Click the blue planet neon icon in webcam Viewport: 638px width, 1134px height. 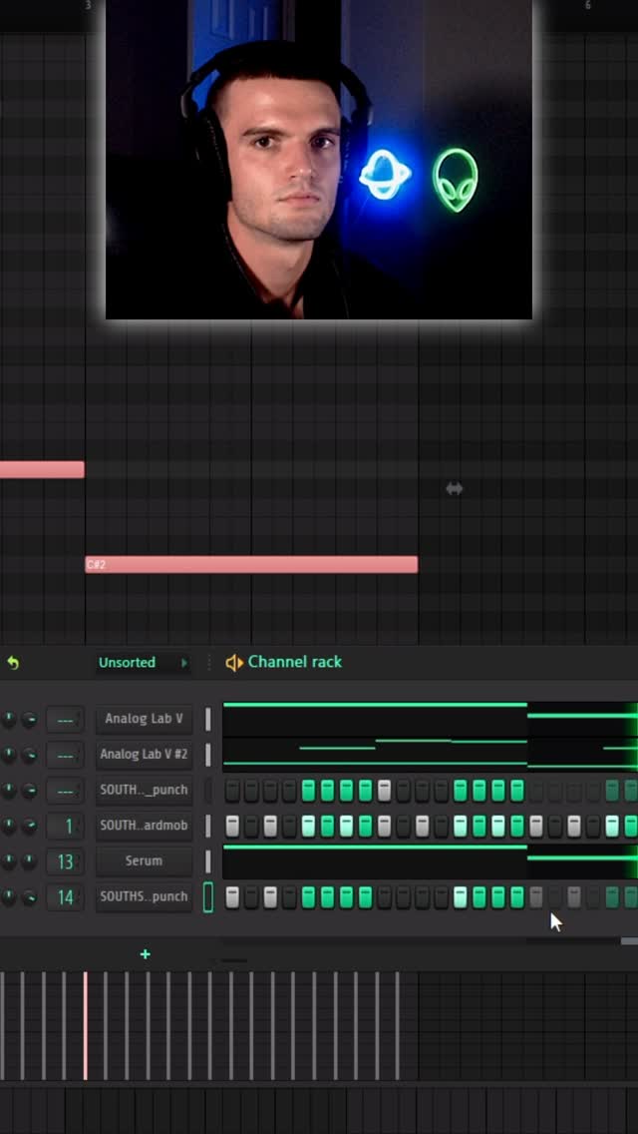point(383,176)
